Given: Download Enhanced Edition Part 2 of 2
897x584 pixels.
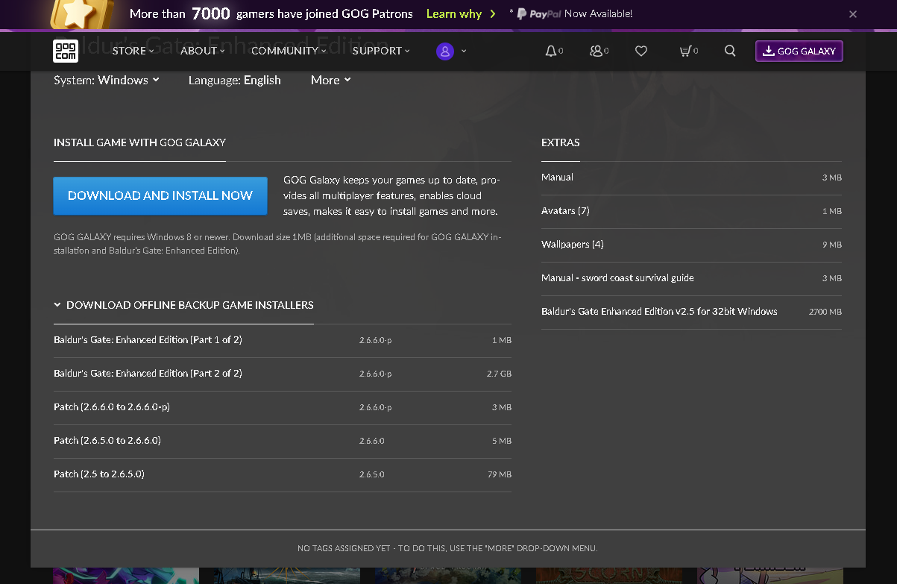Looking at the screenshot, I should (283, 374).
